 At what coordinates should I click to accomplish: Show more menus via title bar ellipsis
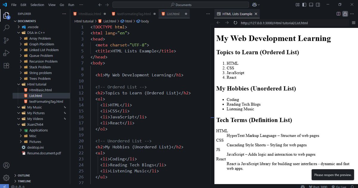click(81, 5)
